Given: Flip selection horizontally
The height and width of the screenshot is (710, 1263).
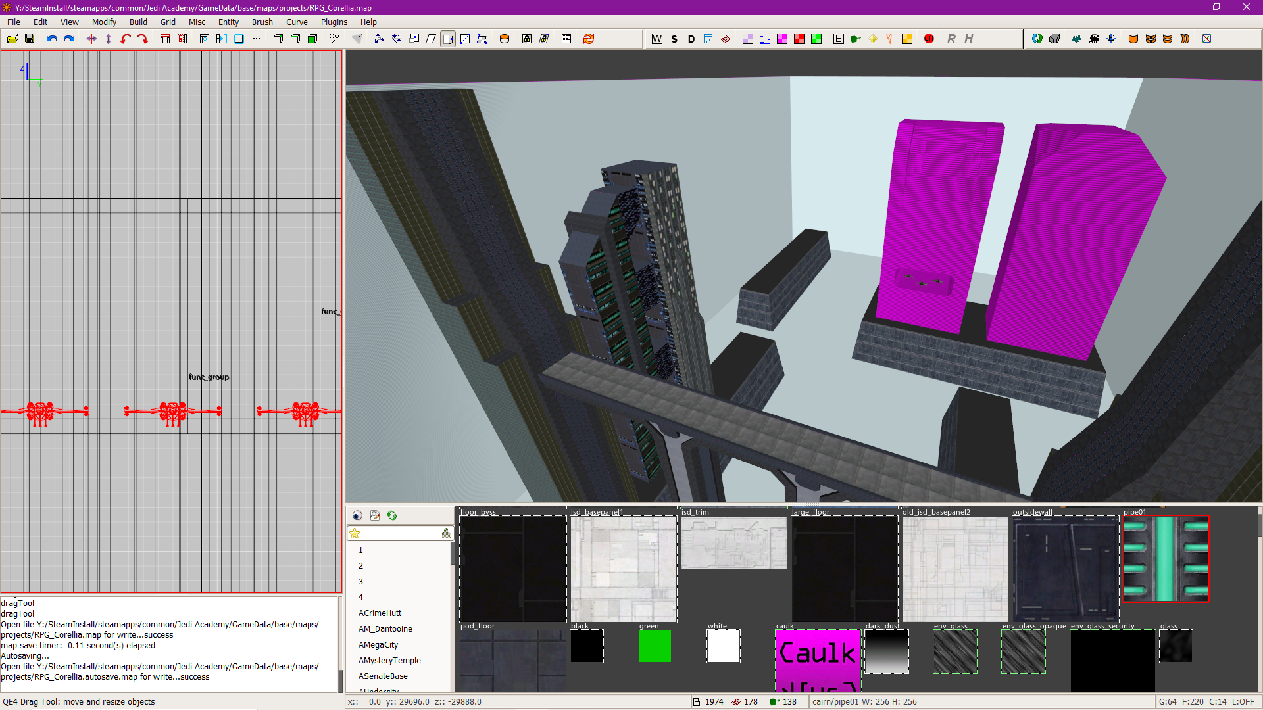Looking at the screenshot, I should pyautogui.click(x=91, y=39).
